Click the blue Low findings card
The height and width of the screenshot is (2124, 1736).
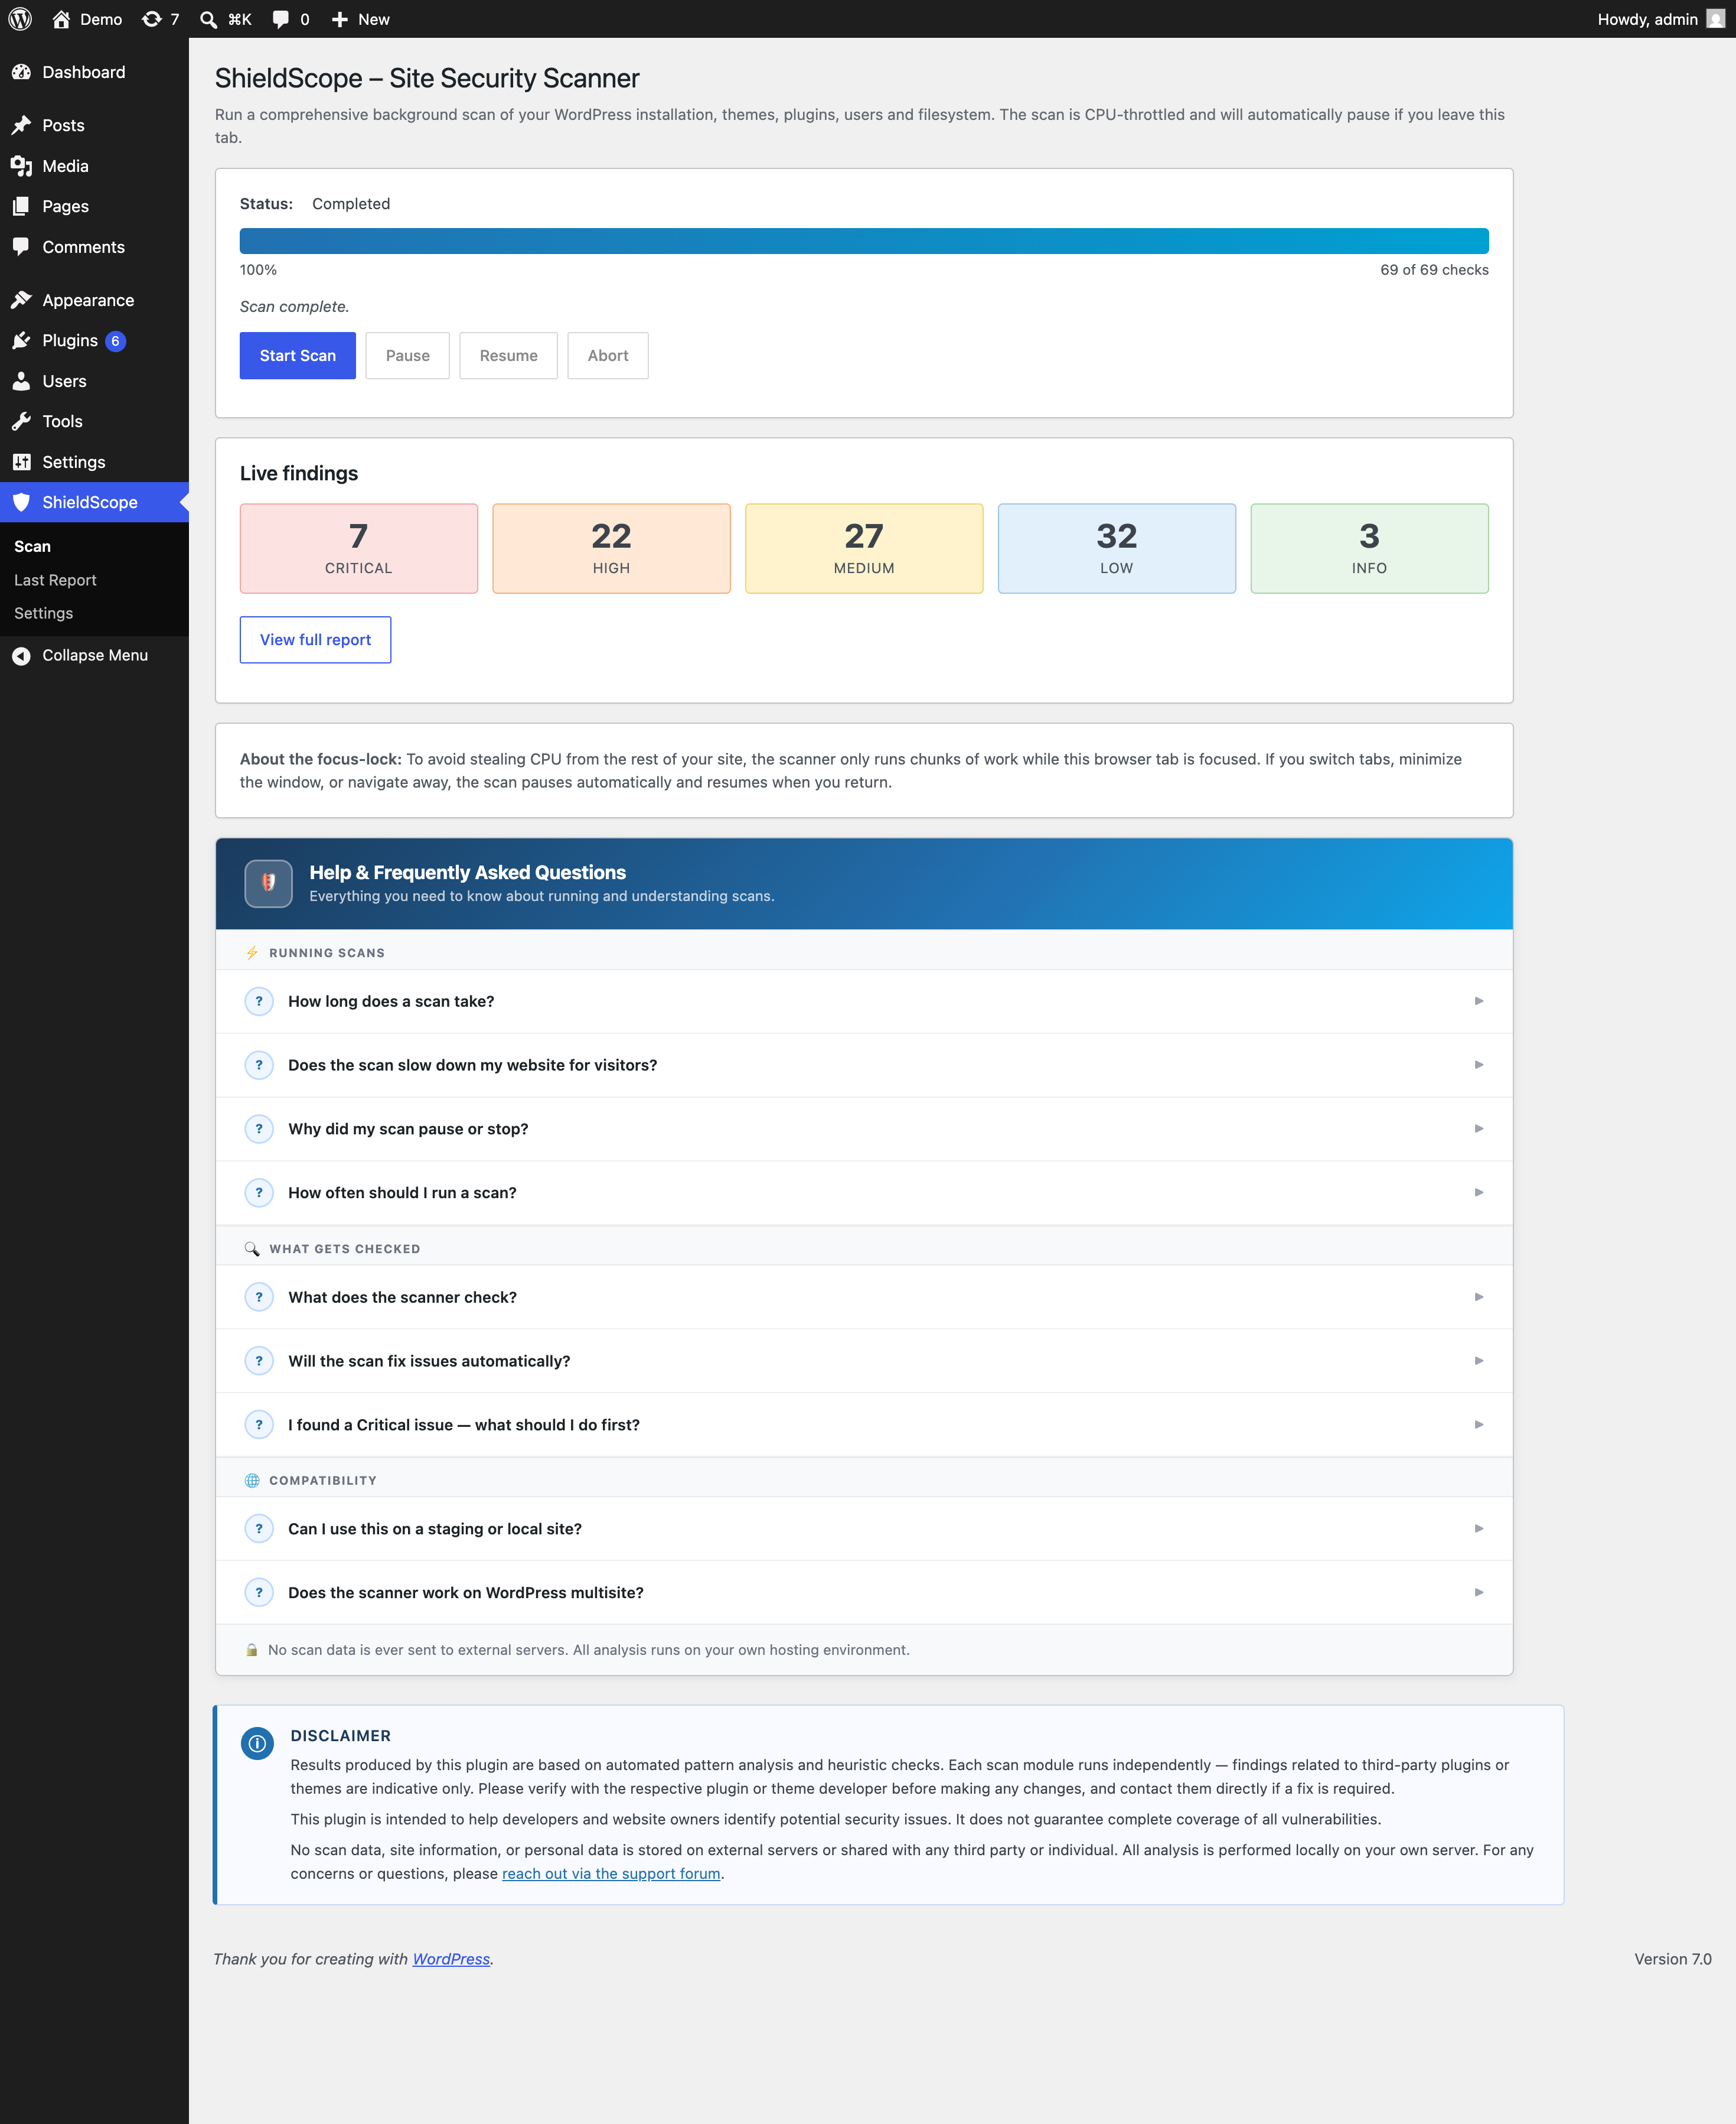(1117, 548)
